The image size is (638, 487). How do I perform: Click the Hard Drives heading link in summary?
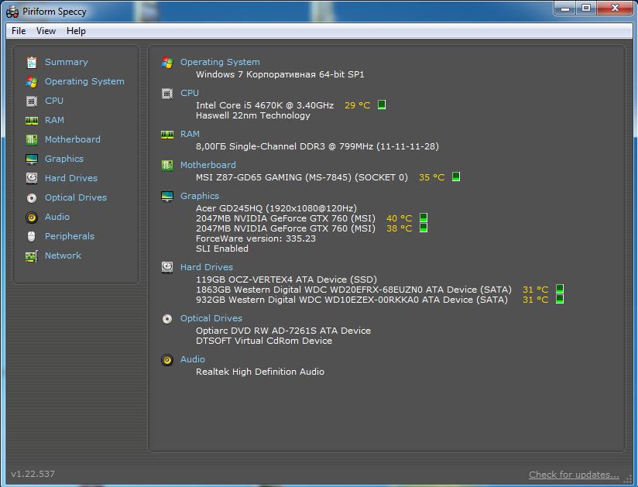click(207, 267)
